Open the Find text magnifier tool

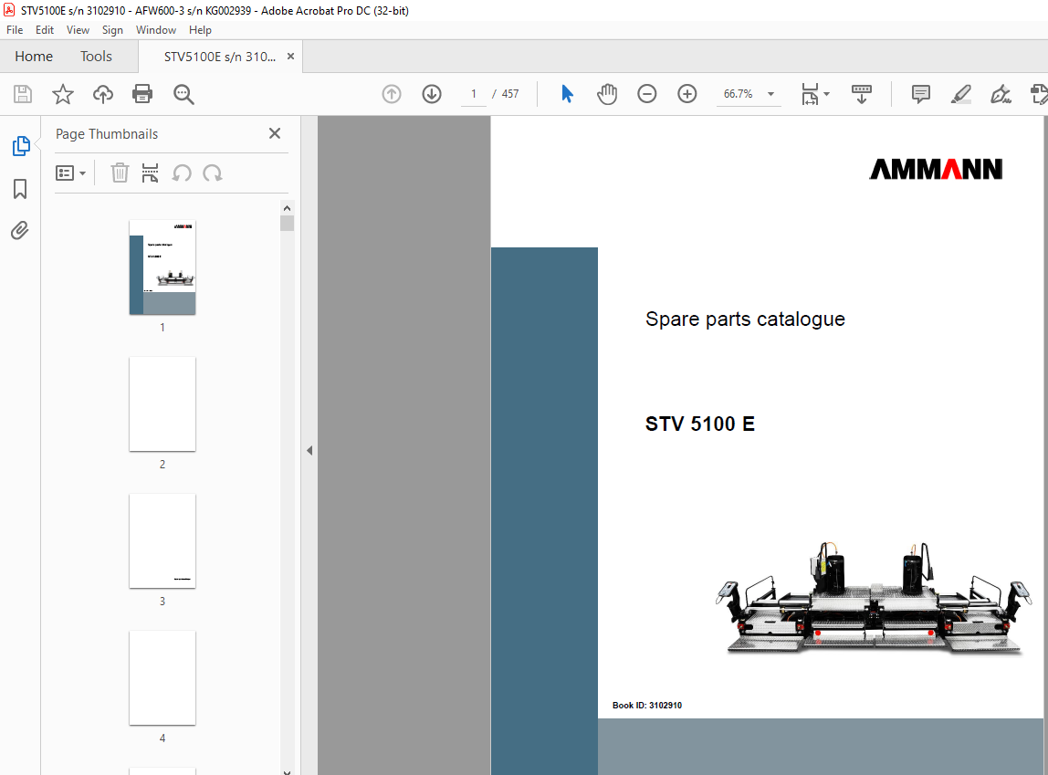[x=183, y=94]
